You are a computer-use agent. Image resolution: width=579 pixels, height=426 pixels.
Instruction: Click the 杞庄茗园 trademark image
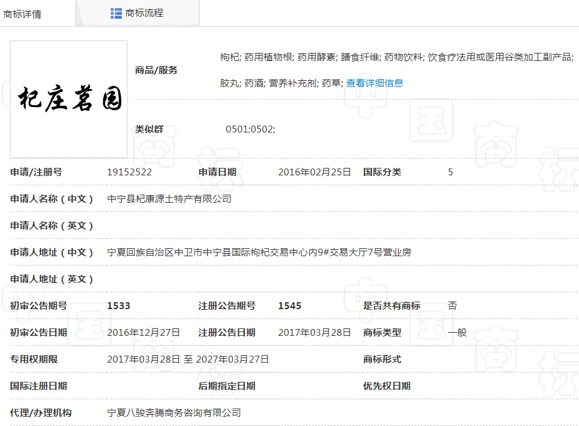(x=68, y=99)
